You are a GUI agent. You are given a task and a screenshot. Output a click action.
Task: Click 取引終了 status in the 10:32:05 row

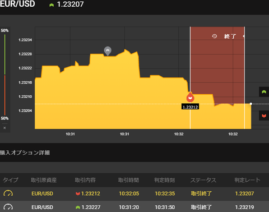point(201,193)
